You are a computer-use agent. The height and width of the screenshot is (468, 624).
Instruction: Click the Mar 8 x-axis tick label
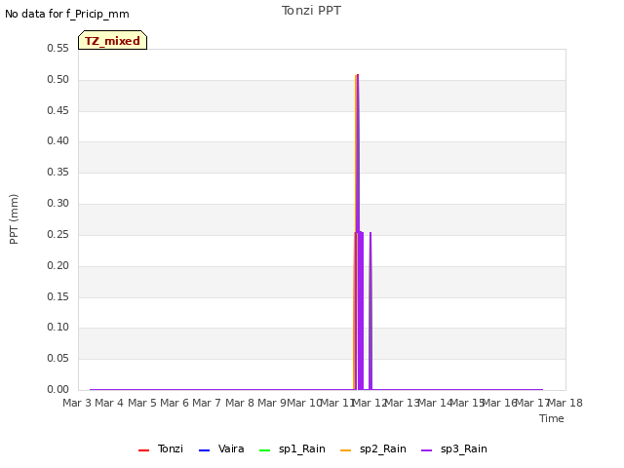(x=240, y=403)
